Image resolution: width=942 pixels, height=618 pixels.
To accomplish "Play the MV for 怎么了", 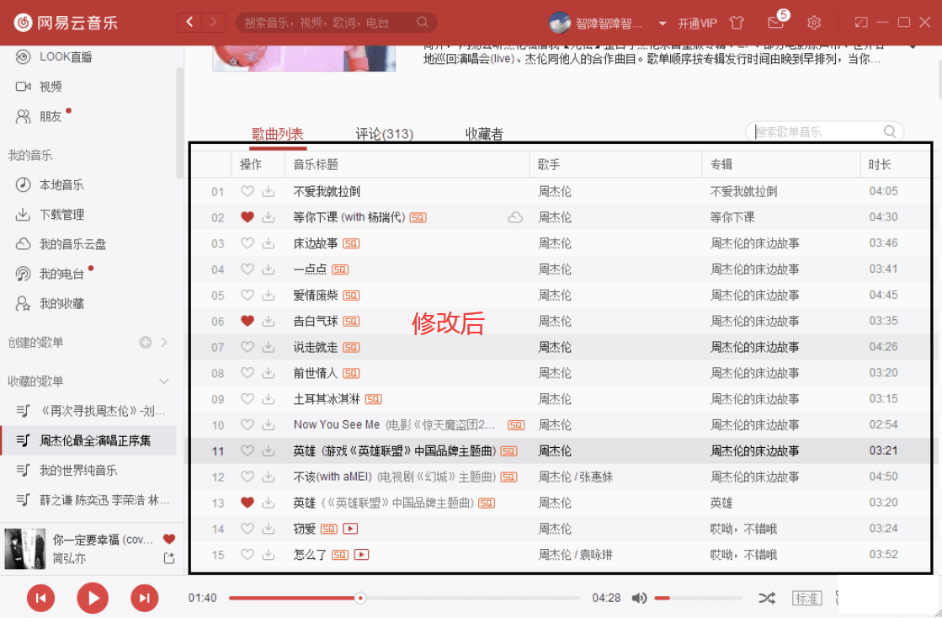I will pos(361,555).
